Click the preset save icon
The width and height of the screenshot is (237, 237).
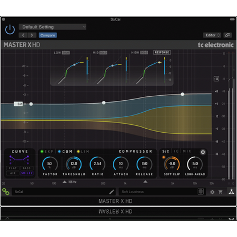click(x=201, y=191)
